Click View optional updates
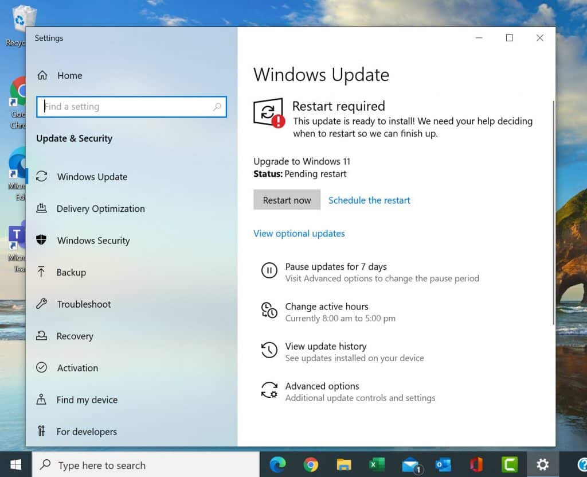Viewport: 587px width, 477px height. (299, 233)
